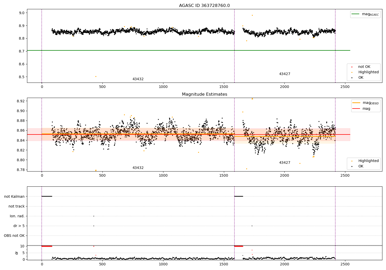Screen dimensions: 386x270
Task: Click the 500 x-axis tick of Magnitude Estimates plot
Action: coord(102,176)
